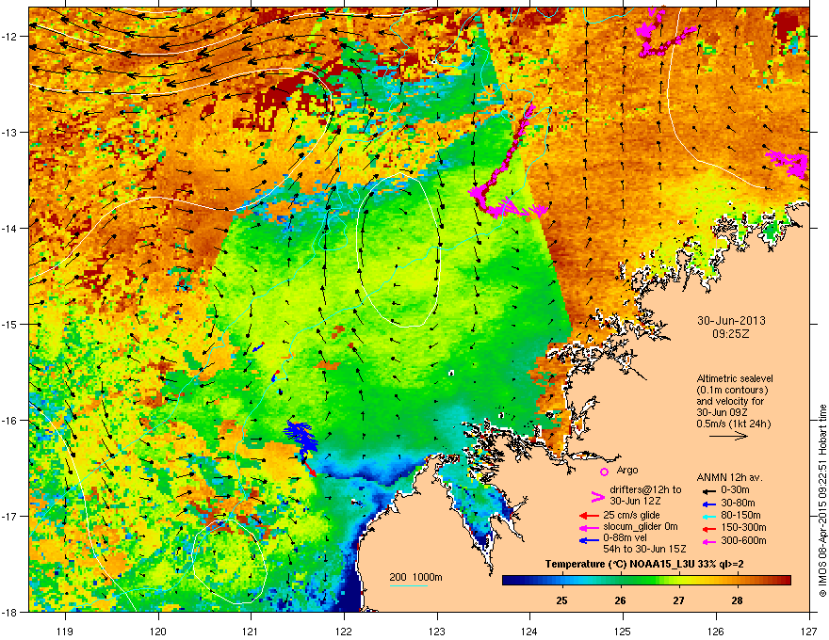Click the 0.5m/s velocity scale arrow
The width and height of the screenshot is (829, 640).
(x=728, y=436)
